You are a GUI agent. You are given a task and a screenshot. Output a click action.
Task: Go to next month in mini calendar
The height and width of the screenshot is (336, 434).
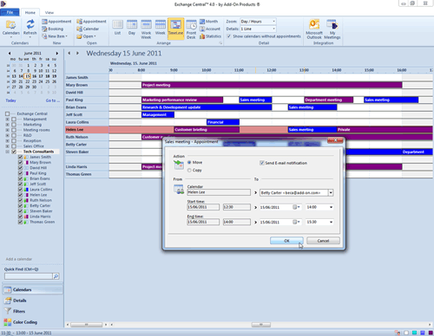point(57,53)
